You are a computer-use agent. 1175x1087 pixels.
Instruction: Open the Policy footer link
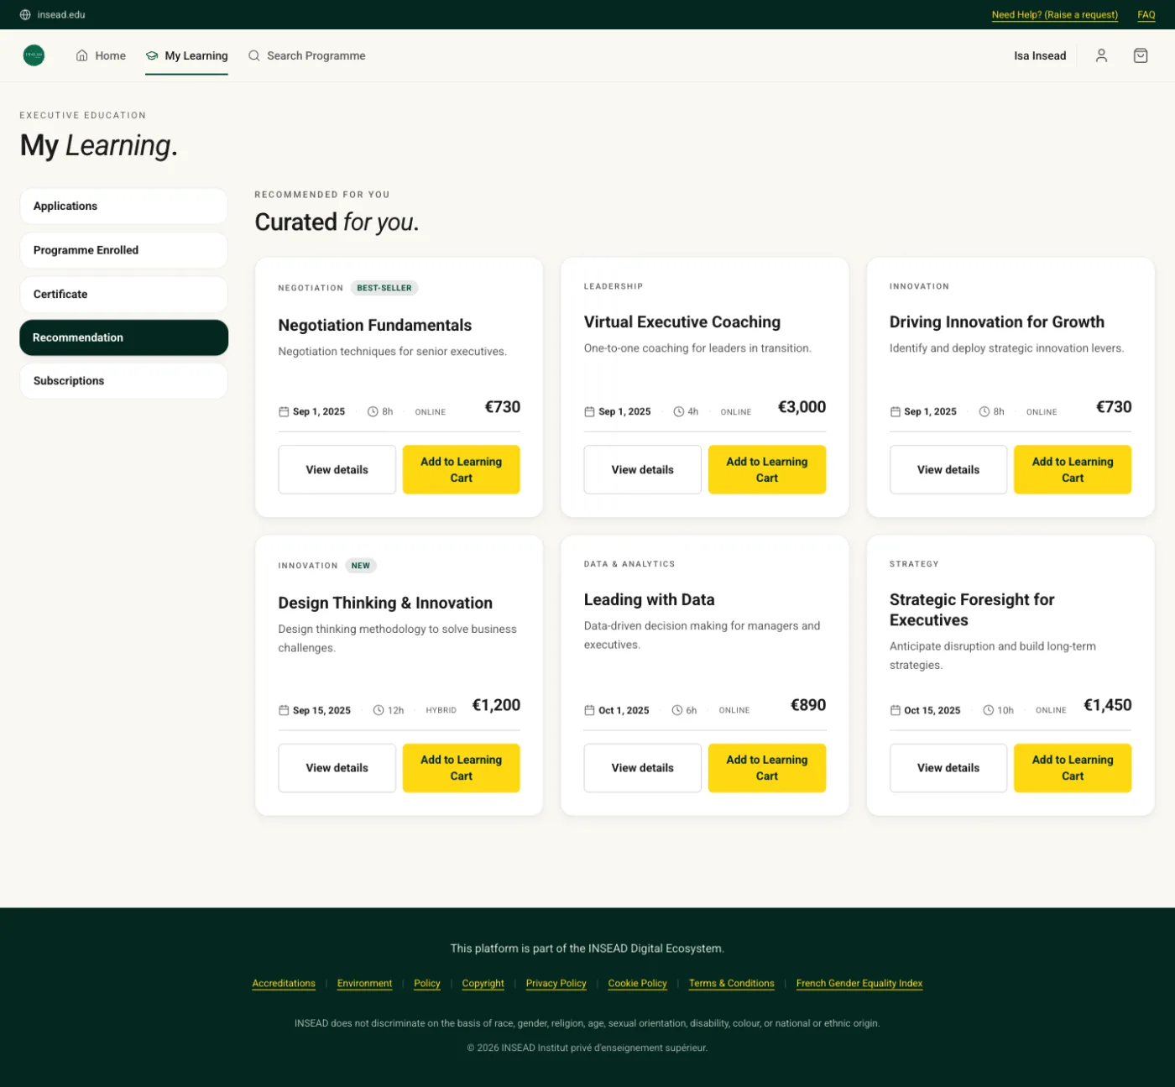coord(427,984)
